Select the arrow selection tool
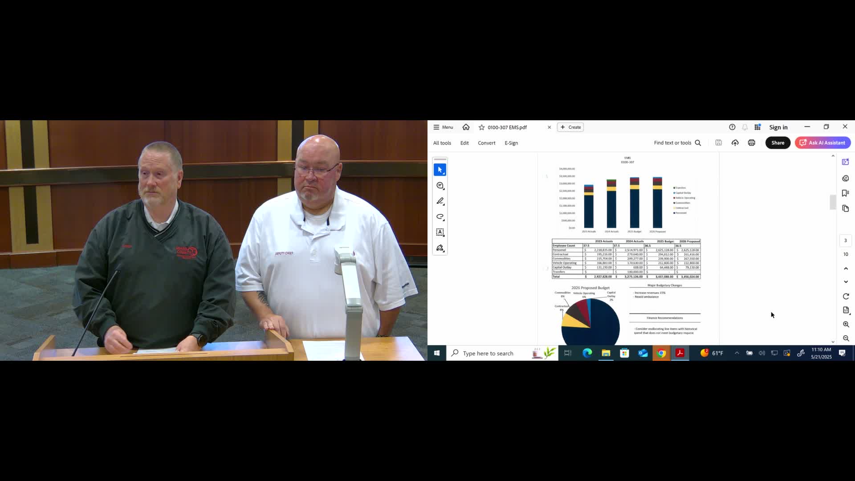 click(440, 170)
